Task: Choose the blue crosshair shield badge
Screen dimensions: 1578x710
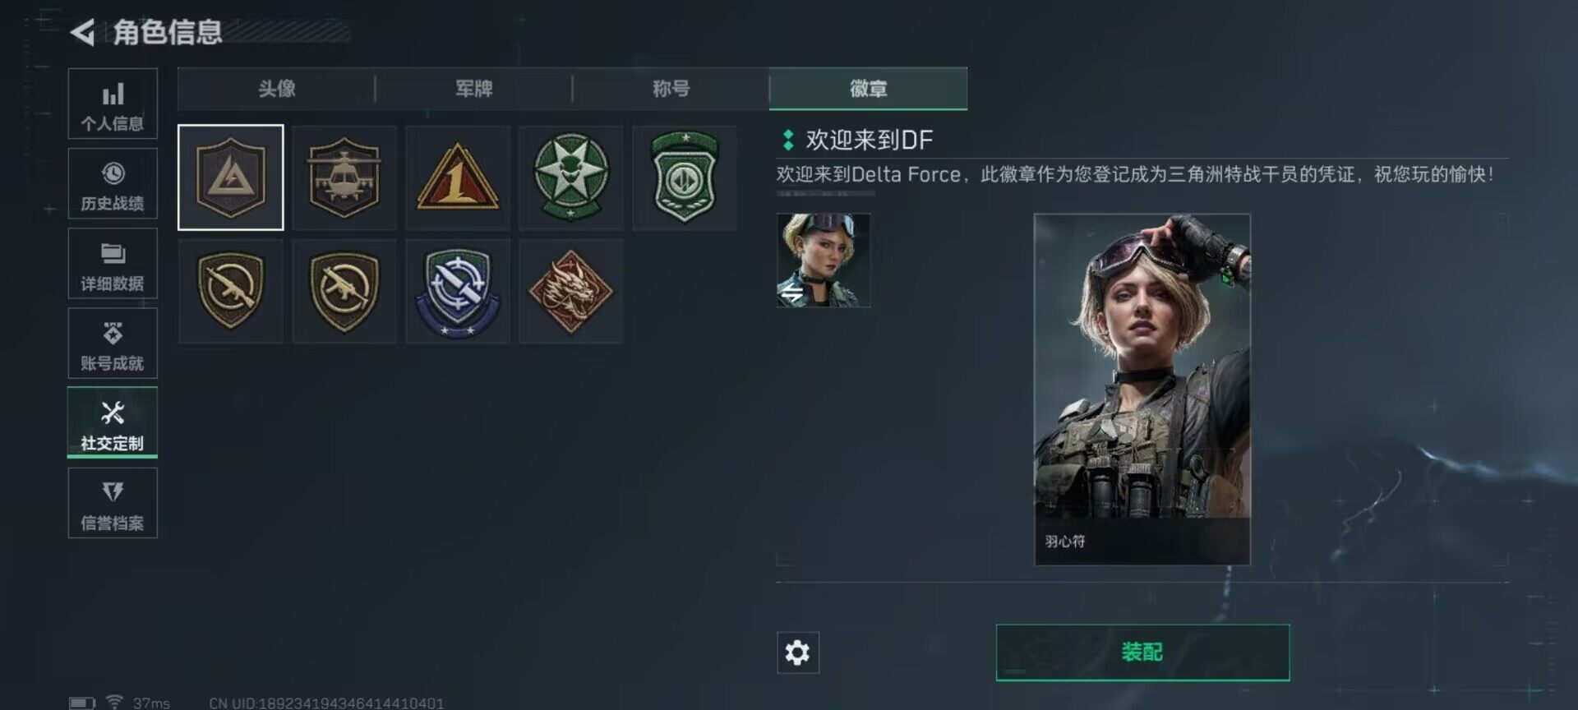Action: click(458, 291)
